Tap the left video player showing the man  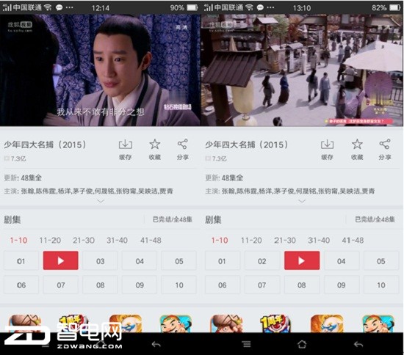[x=100, y=70]
